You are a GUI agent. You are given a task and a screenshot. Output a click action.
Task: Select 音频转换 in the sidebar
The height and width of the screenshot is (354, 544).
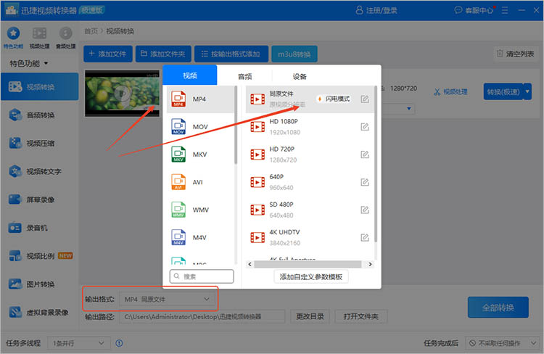coord(40,115)
